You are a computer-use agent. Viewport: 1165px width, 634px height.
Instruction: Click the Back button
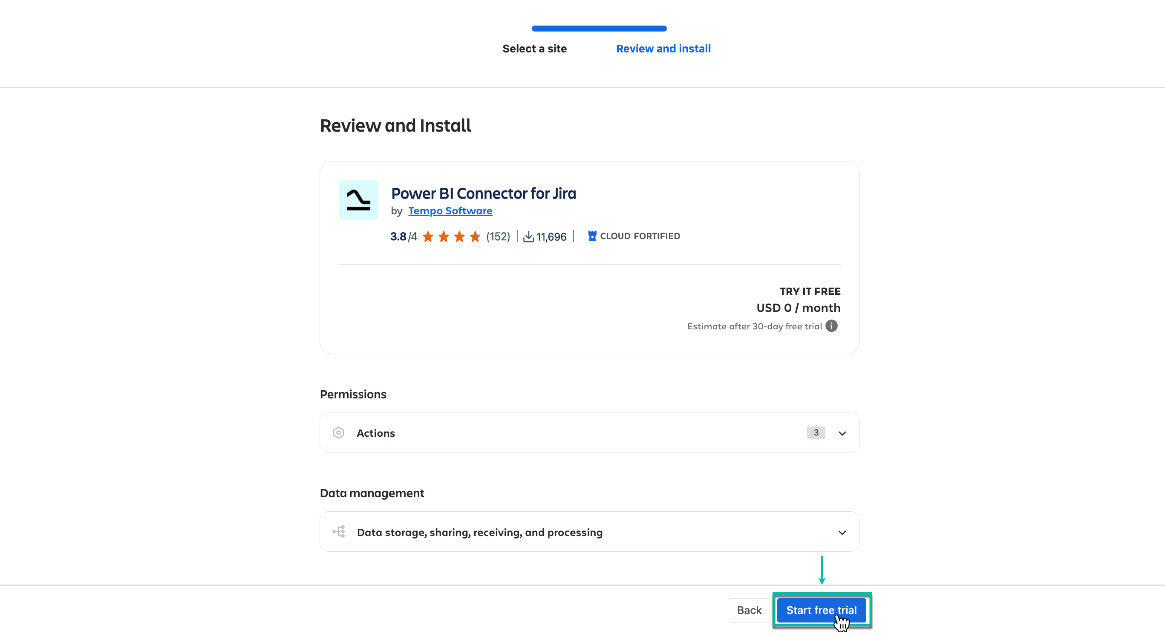[749, 610]
